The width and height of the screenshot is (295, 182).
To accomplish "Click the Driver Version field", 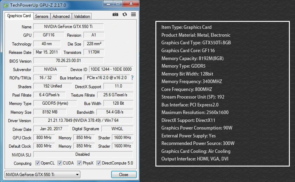I will pyautogui.click(x=83, y=120).
